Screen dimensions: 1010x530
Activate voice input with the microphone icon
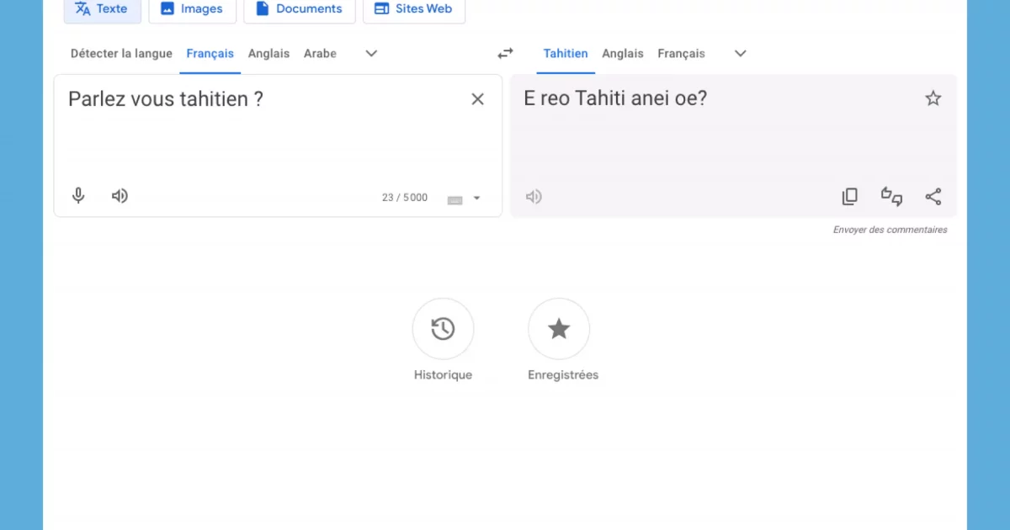pyautogui.click(x=77, y=195)
